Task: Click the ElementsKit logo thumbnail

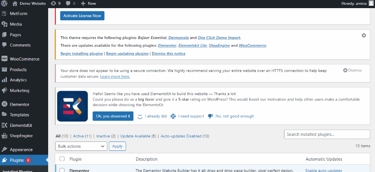Action: tap(73, 106)
